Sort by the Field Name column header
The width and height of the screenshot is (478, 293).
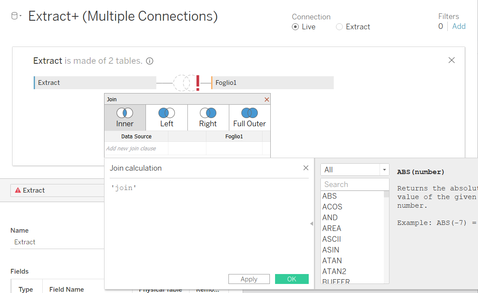click(66, 289)
